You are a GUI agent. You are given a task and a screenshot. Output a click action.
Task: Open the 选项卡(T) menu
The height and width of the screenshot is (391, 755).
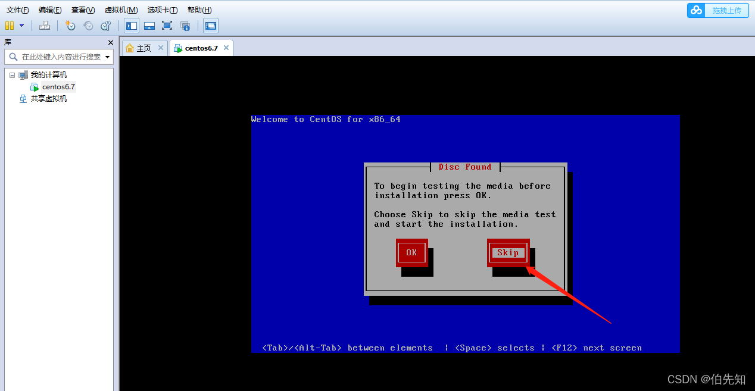click(163, 10)
